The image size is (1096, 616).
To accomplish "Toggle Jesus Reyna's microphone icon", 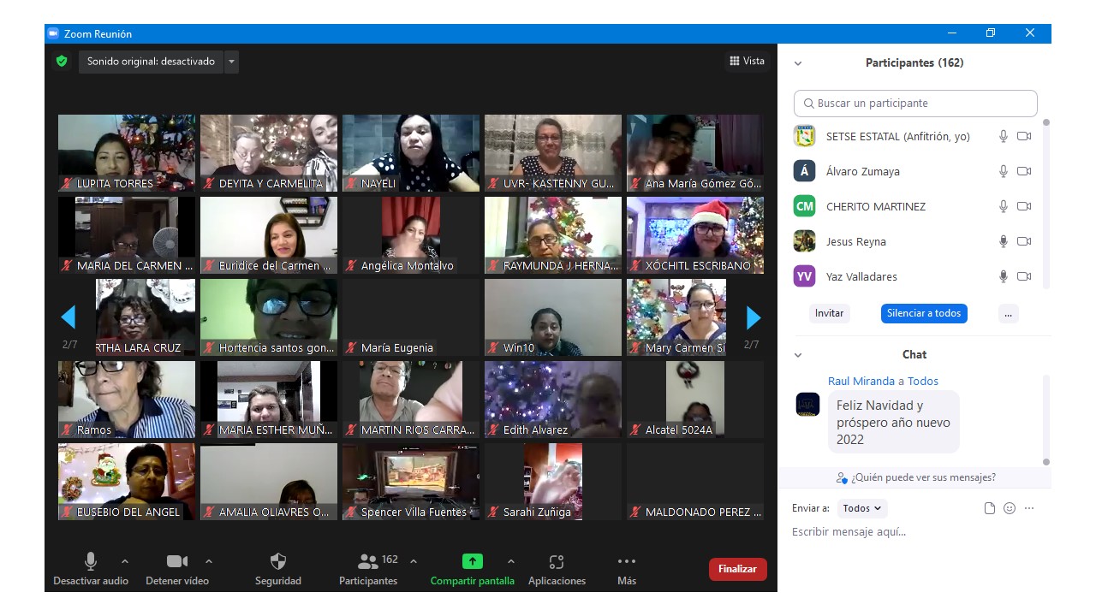I will pos(1004,241).
